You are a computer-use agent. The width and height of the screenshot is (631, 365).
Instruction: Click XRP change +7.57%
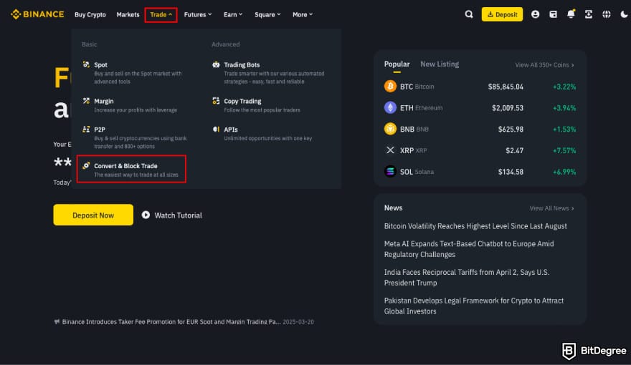(564, 150)
